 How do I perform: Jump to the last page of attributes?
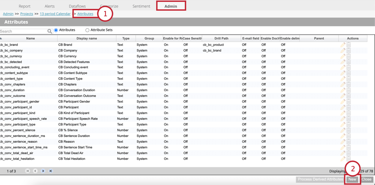click(51, 171)
